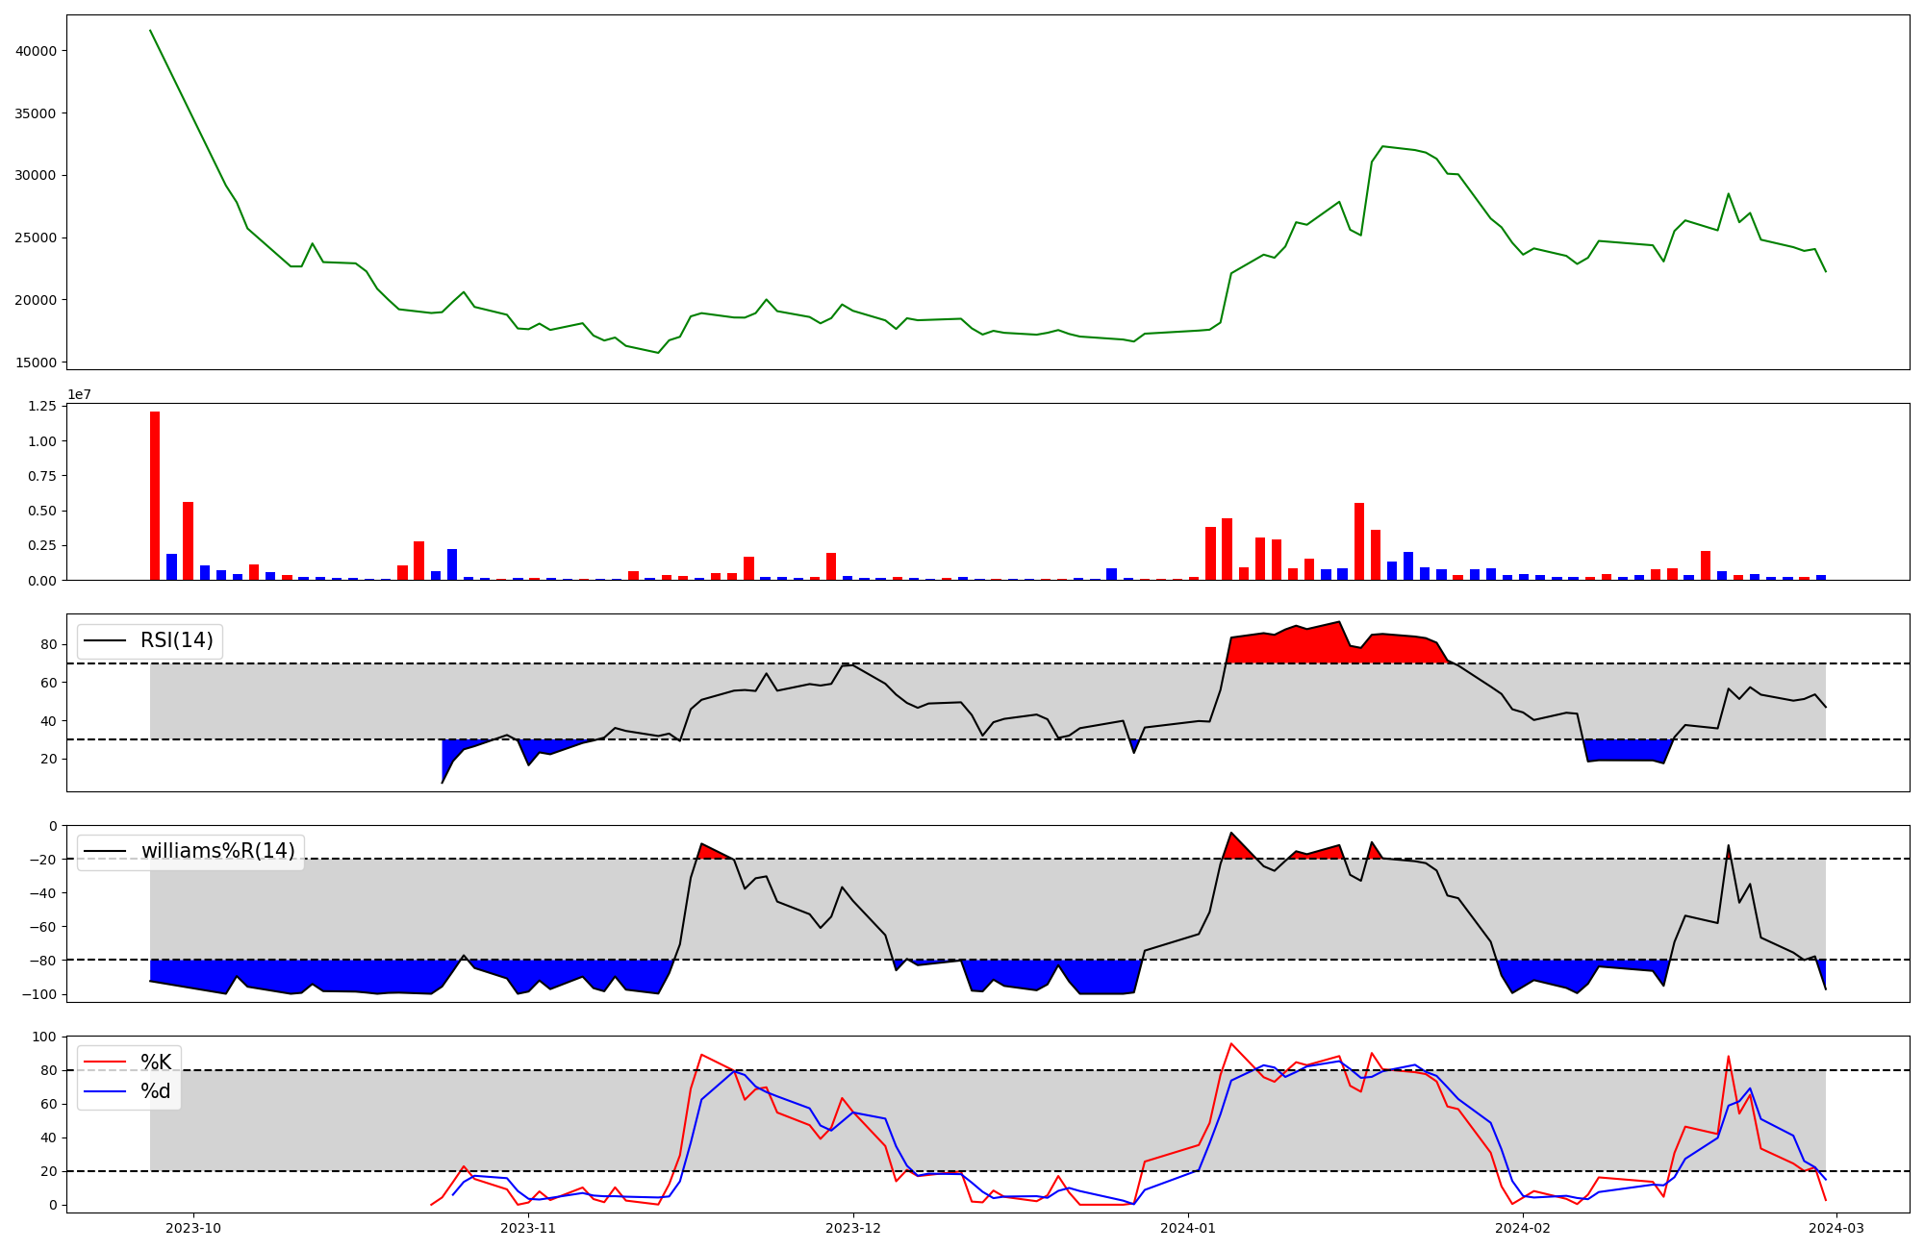Click the 100 tick on stochastic axis
This screenshot has height=1250, width=1924.
point(46,1037)
